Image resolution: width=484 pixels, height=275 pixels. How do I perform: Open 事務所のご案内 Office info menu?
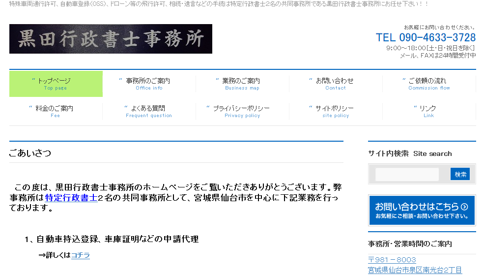coord(149,84)
